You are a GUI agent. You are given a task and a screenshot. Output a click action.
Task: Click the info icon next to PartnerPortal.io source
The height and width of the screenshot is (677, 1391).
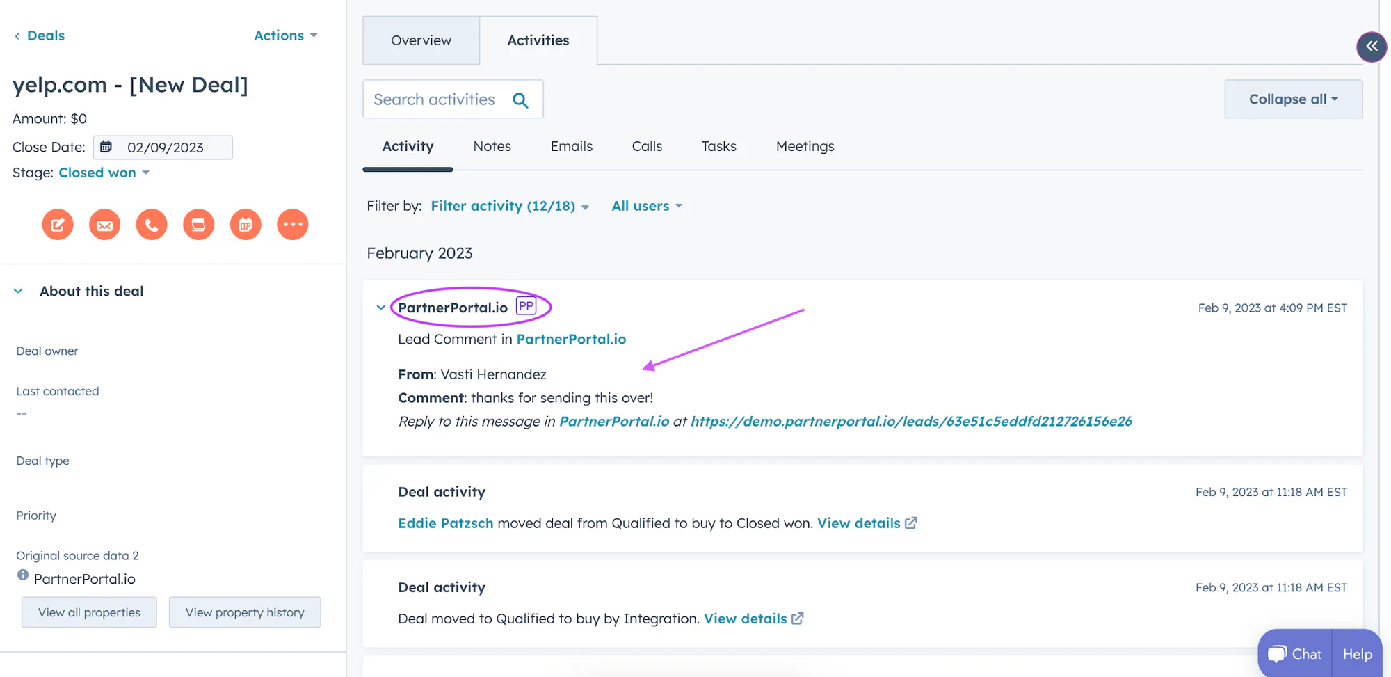(23, 575)
